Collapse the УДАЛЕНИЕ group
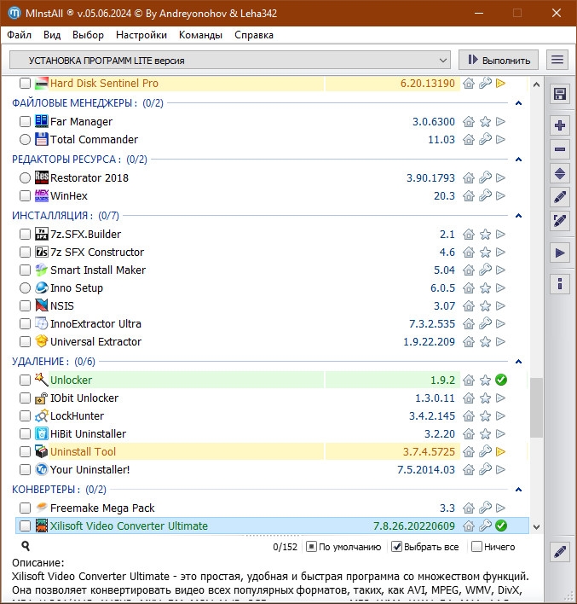577x604 pixels. pyautogui.click(x=518, y=362)
